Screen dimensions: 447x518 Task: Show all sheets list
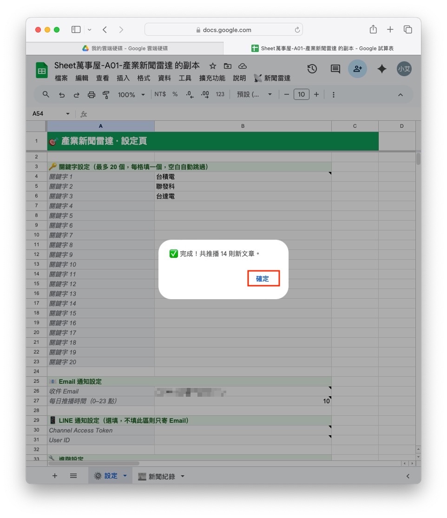[73, 476]
